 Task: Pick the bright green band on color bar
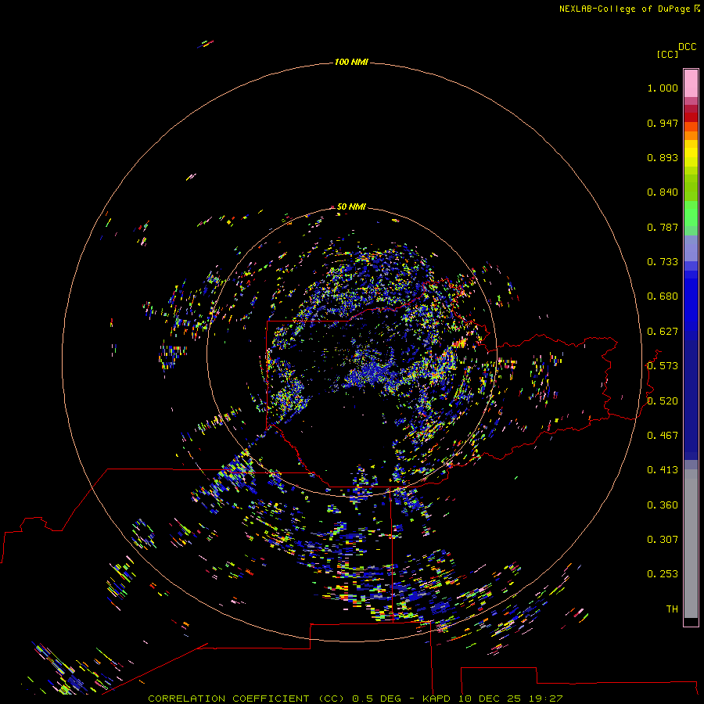pyautogui.click(x=691, y=214)
